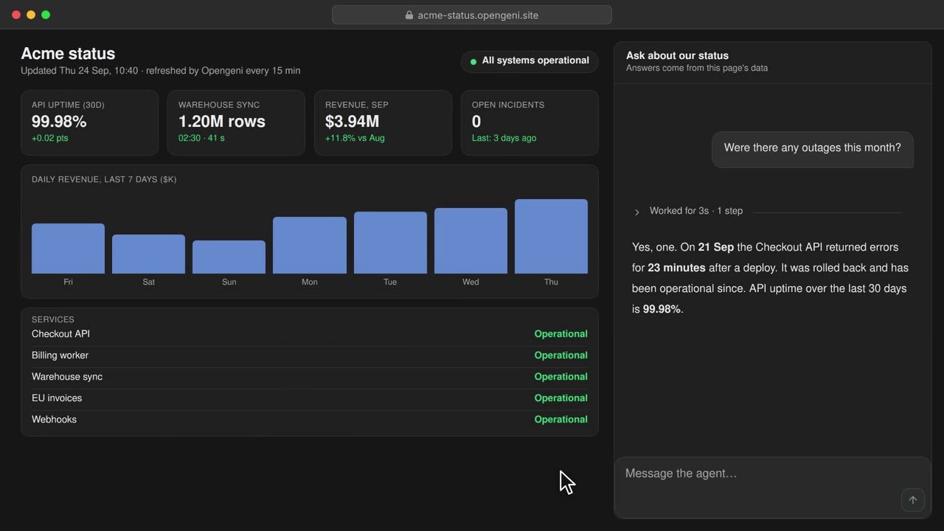
Task: Click Operational status for Webhooks
Action: tap(560, 420)
